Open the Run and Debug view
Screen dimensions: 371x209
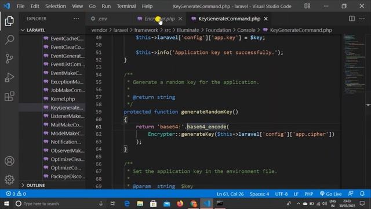[x=9, y=77]
